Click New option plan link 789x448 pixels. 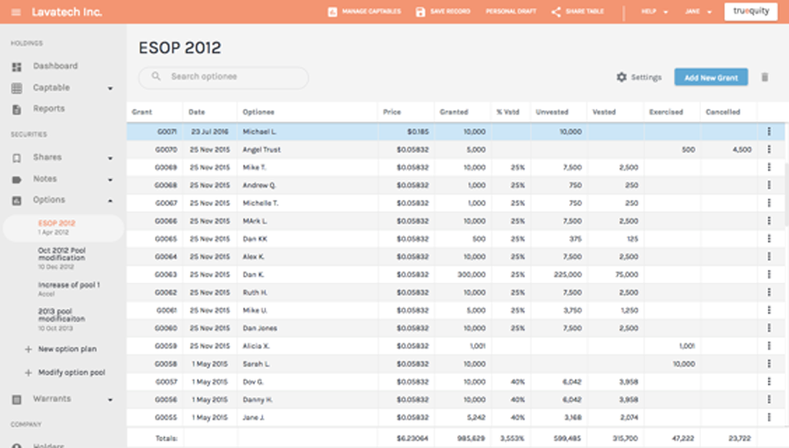(67, 349)
